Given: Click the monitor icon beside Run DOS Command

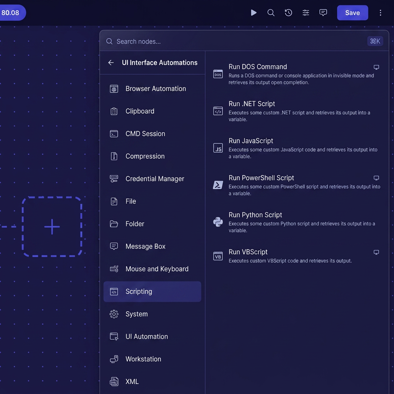Looking at the screenshot, I should pyautogui.click(x=376, y=67).
